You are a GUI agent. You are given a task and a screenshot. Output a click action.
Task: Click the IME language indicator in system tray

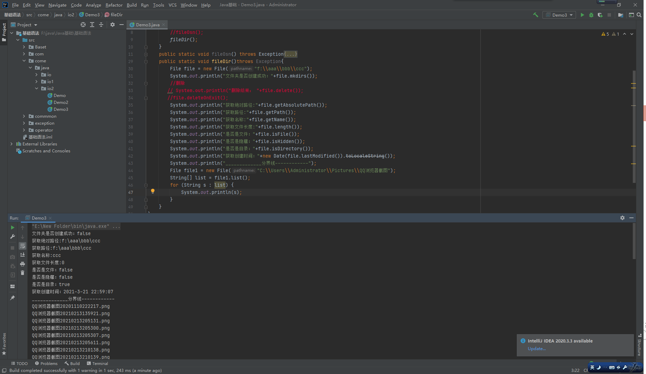pos(592,367)
